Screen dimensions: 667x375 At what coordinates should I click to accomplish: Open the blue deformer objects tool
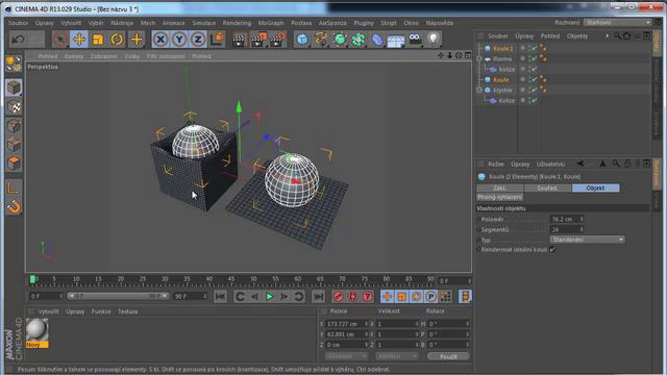pos(377,39)
